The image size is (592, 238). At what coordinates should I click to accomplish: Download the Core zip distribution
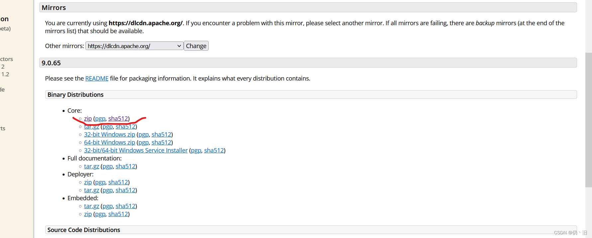coord(88,118)
